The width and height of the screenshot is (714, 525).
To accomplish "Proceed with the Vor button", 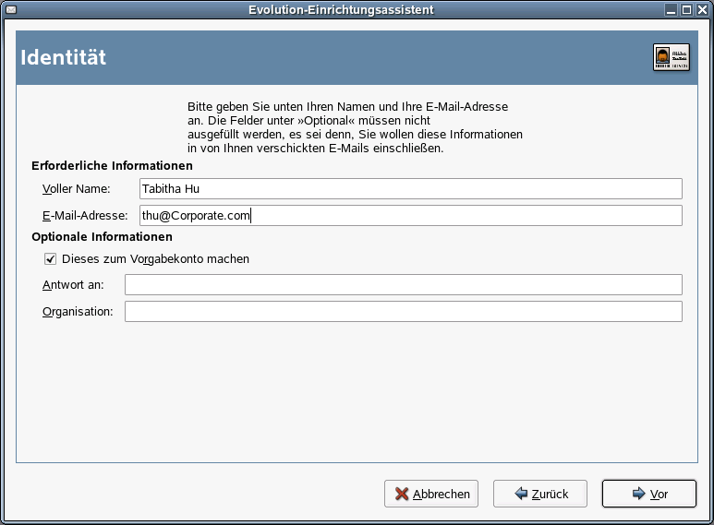I will [x=649, y=494].
